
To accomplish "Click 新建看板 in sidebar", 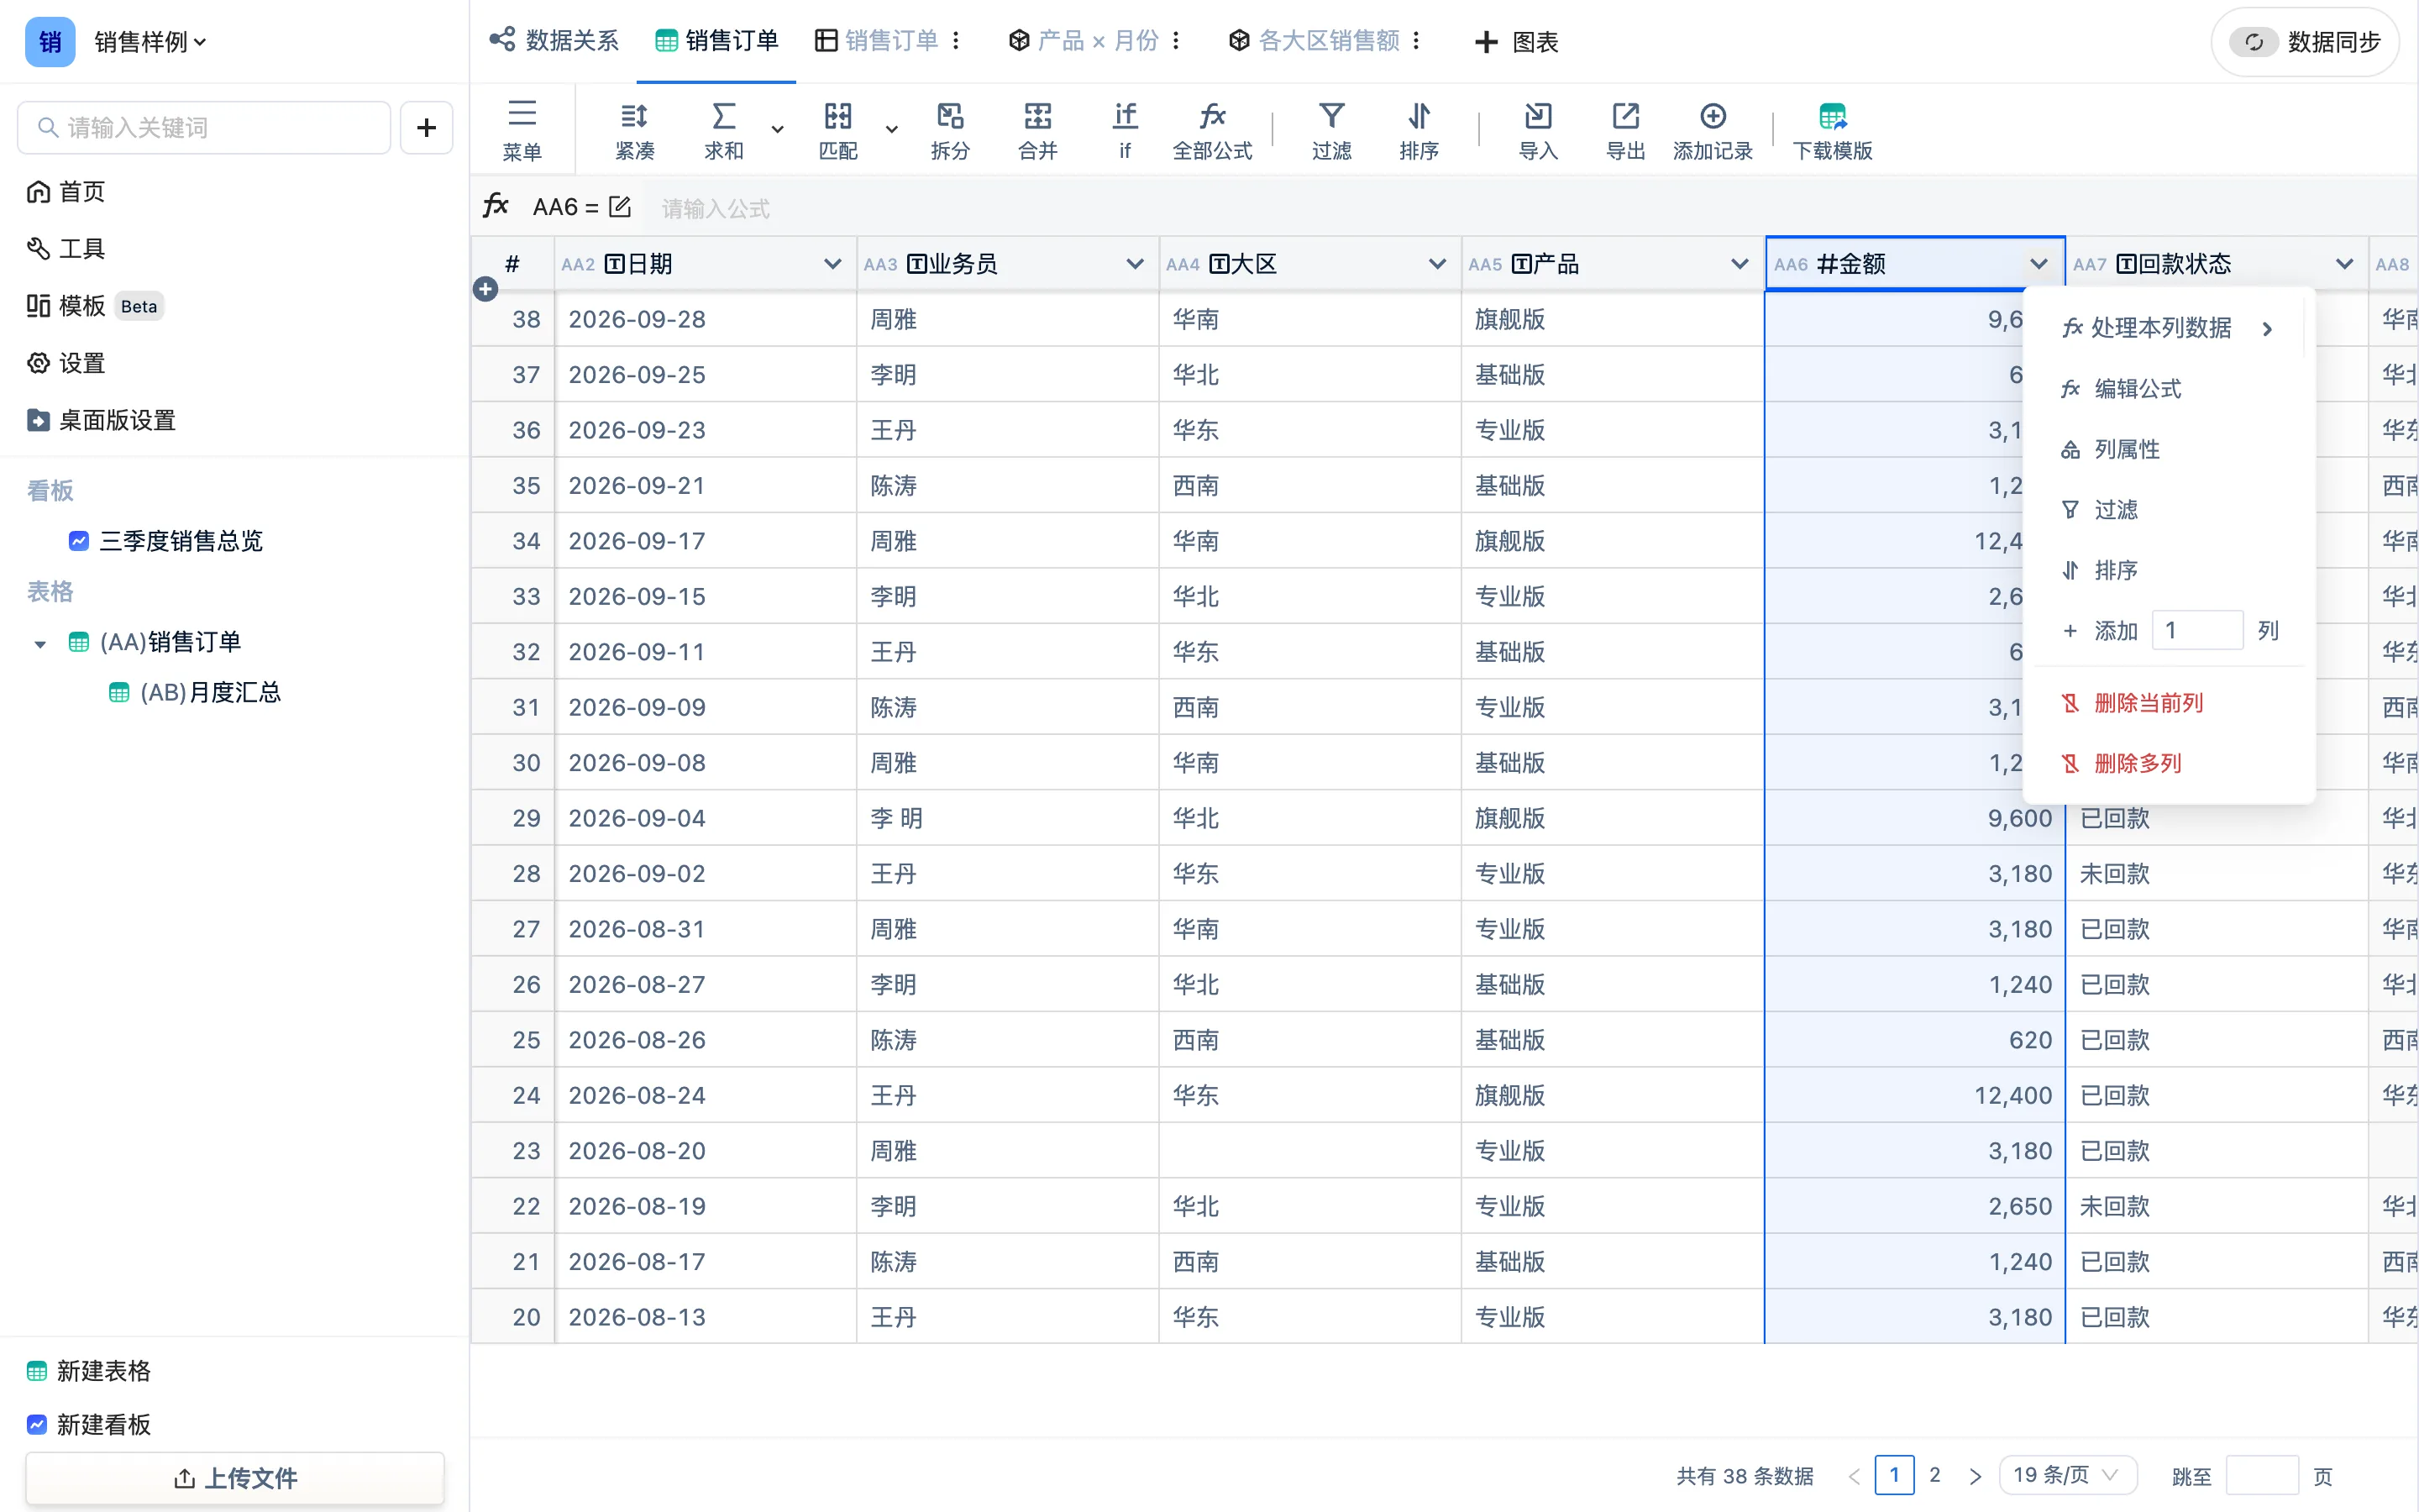I will pos(89,1425).
